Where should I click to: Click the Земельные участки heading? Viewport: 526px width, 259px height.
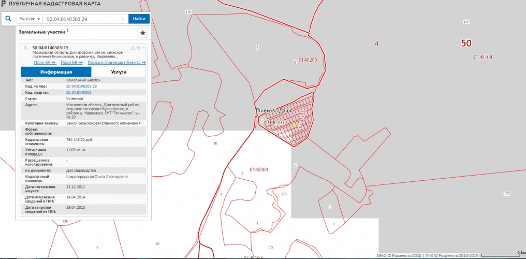pos(42,32)
